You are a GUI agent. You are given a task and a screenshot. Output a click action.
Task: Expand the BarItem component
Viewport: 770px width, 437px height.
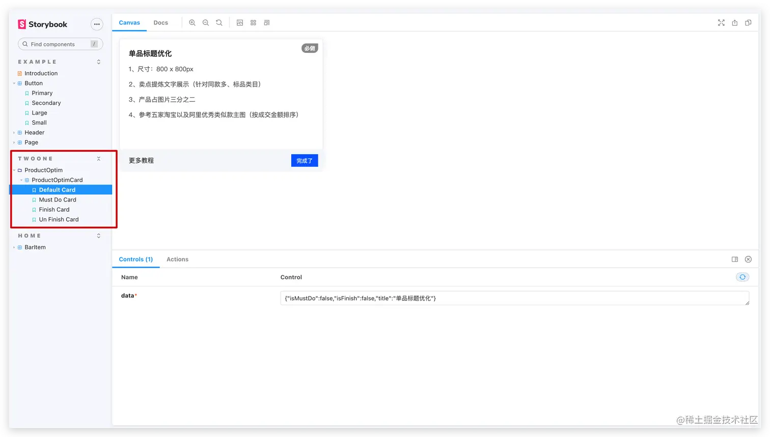35,247
